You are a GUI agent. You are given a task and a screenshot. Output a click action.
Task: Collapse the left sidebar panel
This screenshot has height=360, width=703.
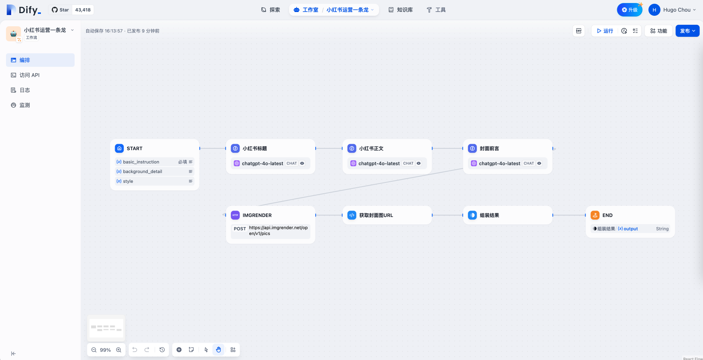pos(13,354)
